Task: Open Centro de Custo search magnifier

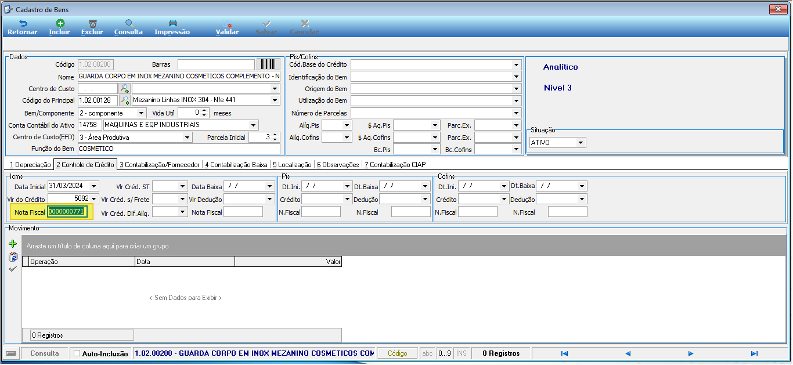Action: 124,89
